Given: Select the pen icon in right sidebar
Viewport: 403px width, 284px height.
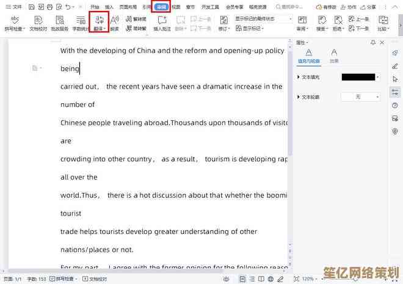Looking at the screenshot, I should 395,66.
